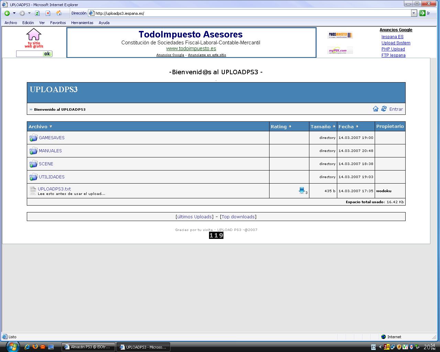
Task: Open the Back button history dropdown arrow
Action: click(x=14, y=13)
